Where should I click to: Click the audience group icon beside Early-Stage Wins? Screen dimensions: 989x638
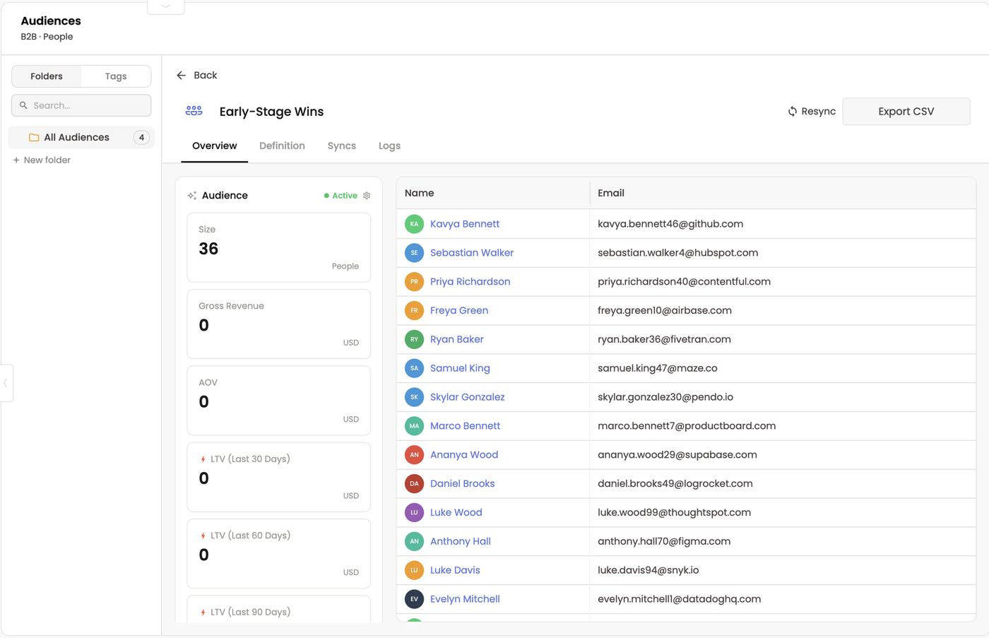194,111
